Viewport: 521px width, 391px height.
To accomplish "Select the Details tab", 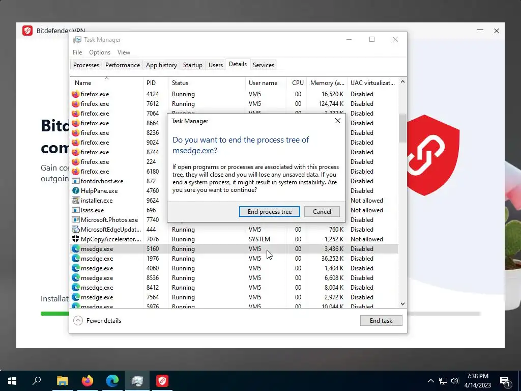I will (238, 64).
